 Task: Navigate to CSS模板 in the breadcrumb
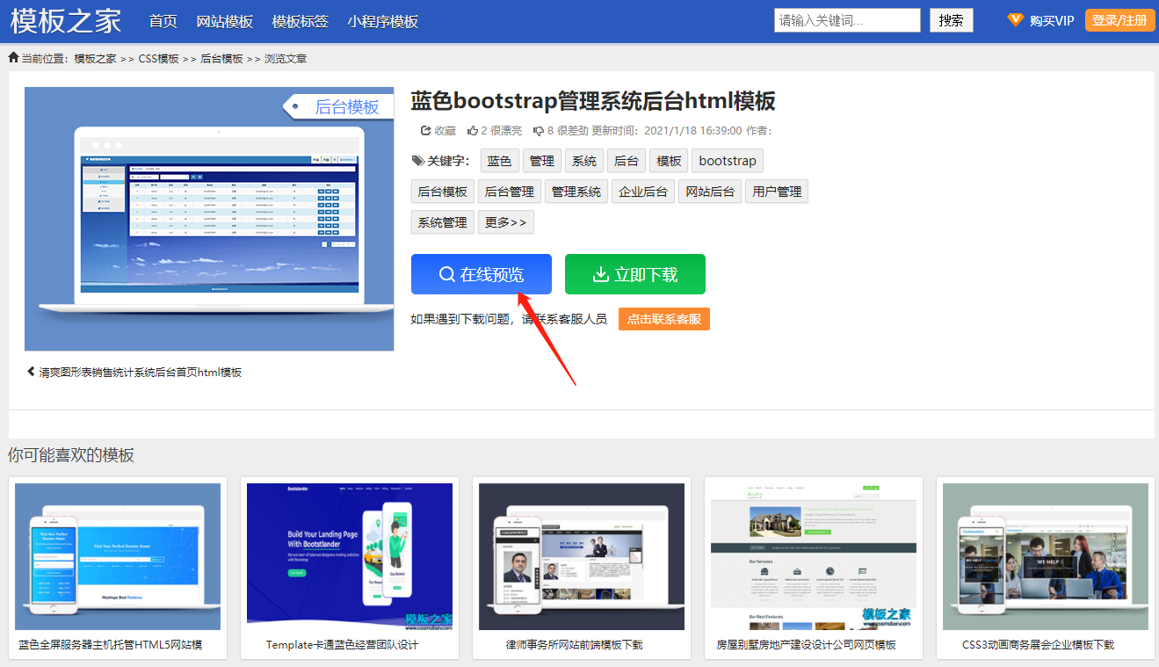click(x=158, y=57)
